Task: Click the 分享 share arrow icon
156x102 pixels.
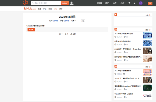Action: click(71, 34)
